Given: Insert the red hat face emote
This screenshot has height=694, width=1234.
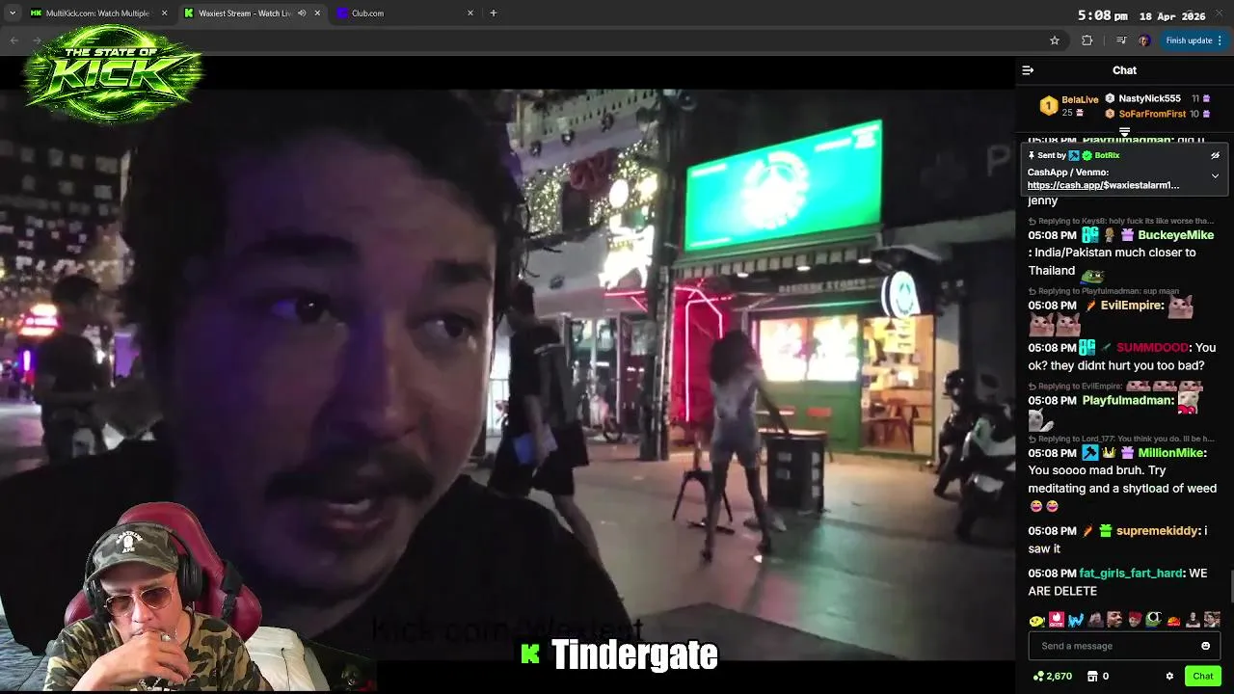Looking at the screenshot, I should tap(1135, 620).
